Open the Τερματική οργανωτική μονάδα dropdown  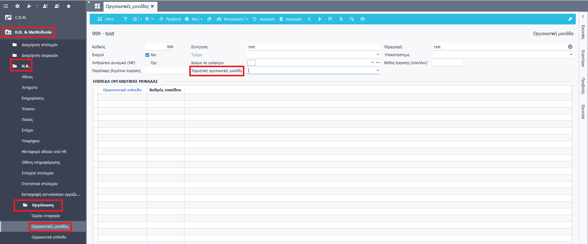(378, 71)
